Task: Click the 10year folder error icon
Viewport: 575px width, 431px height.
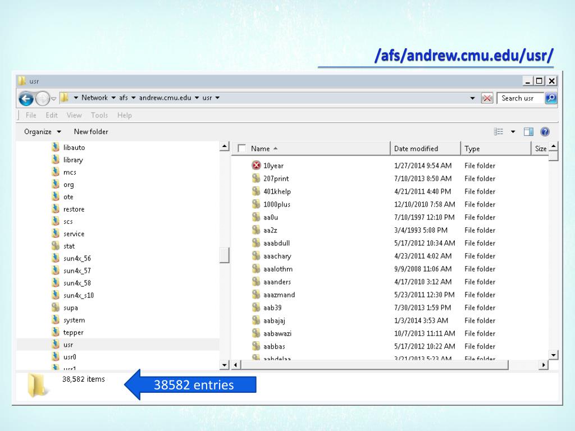Action: pos(256,166)
